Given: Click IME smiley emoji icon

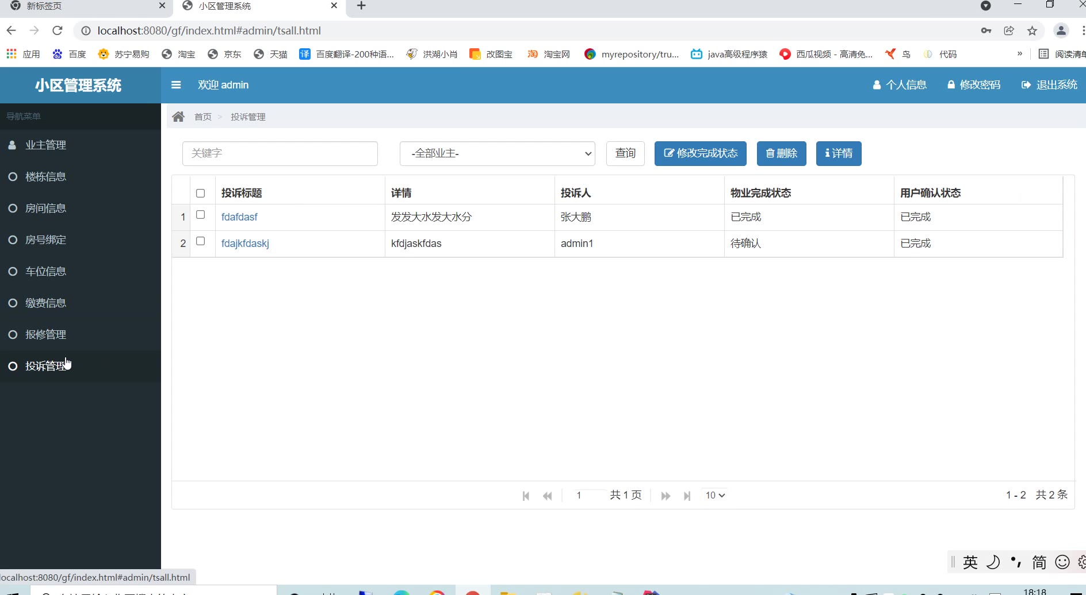Looking at the screenshot, I should (x=1062, y=562).
